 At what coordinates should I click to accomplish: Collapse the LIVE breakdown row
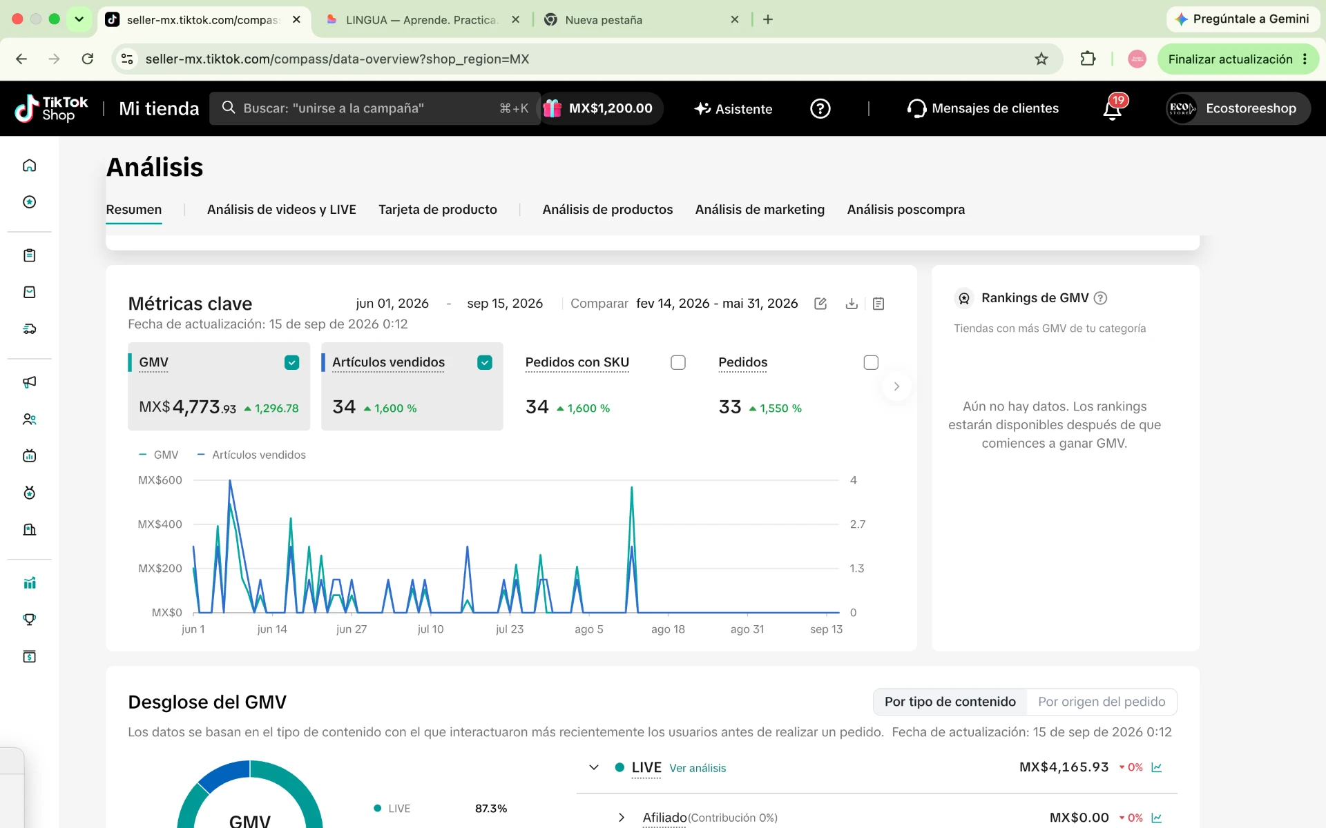[x=593, y=767]
